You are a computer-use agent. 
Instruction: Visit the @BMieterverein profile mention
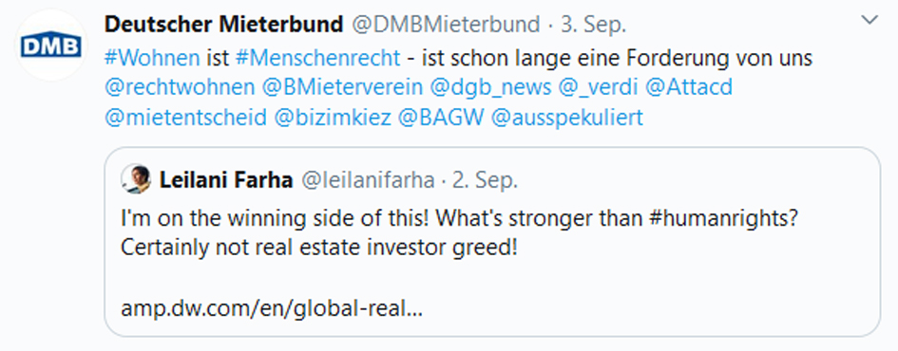pyautogui.click(x=342, y=87)
